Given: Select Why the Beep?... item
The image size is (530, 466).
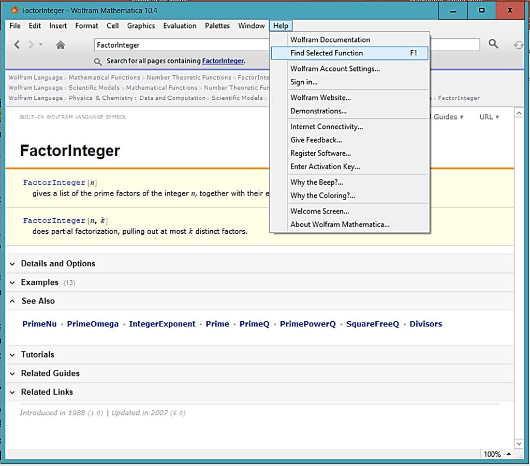Looking at the screenshot, I should pos(350,182).
